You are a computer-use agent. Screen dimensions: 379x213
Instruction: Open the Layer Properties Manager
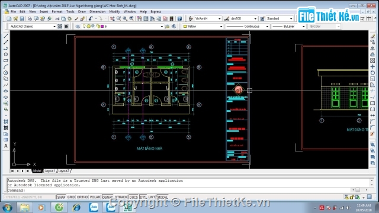[78, 26]
